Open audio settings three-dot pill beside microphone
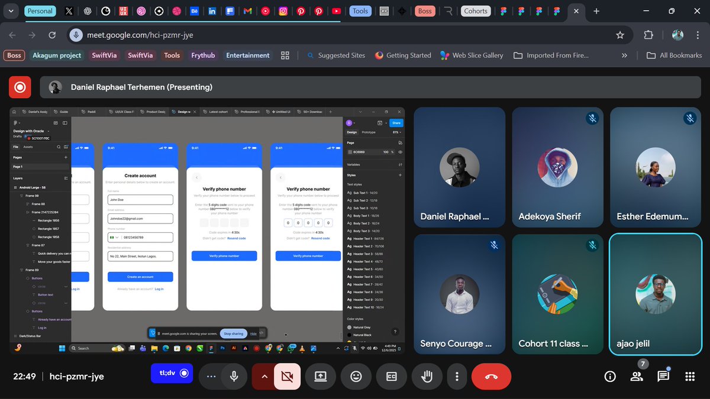 pyautogui.click(x=211, y=376)
